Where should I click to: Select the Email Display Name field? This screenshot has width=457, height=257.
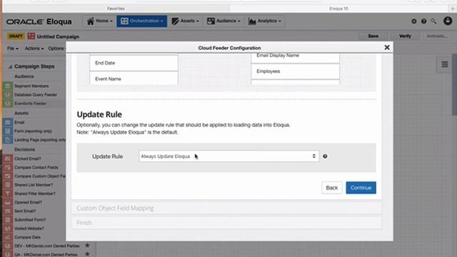[x=295, y=58]
